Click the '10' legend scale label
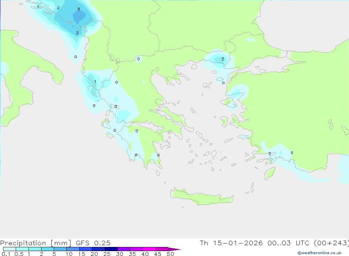 69,254
